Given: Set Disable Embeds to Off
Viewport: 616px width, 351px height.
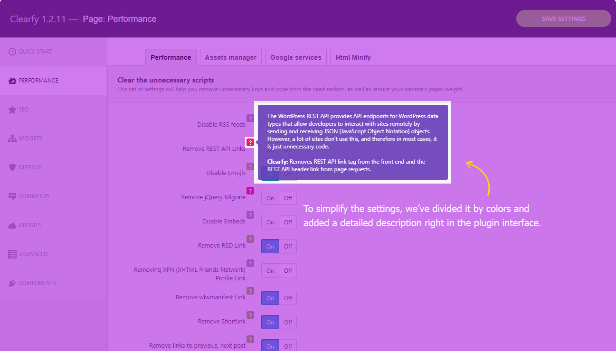Looking at the screenshot, I should [x=288, y=222].
